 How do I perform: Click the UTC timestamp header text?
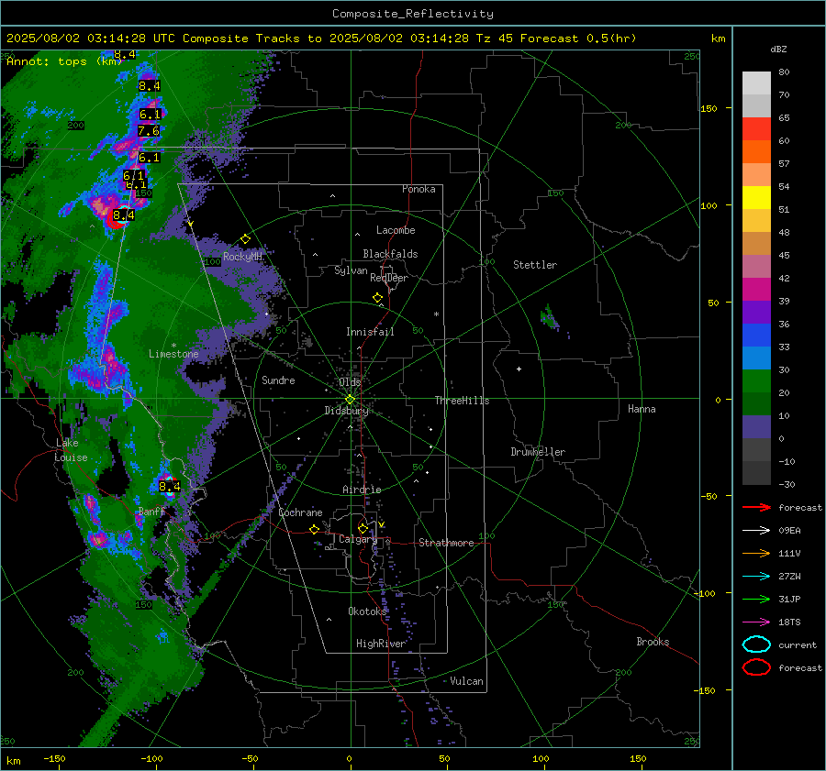321,39
